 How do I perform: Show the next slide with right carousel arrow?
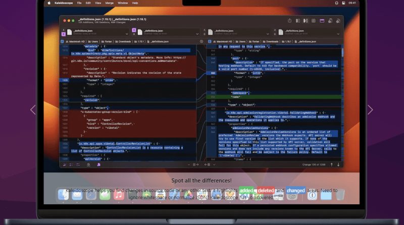tap(370, 110)
